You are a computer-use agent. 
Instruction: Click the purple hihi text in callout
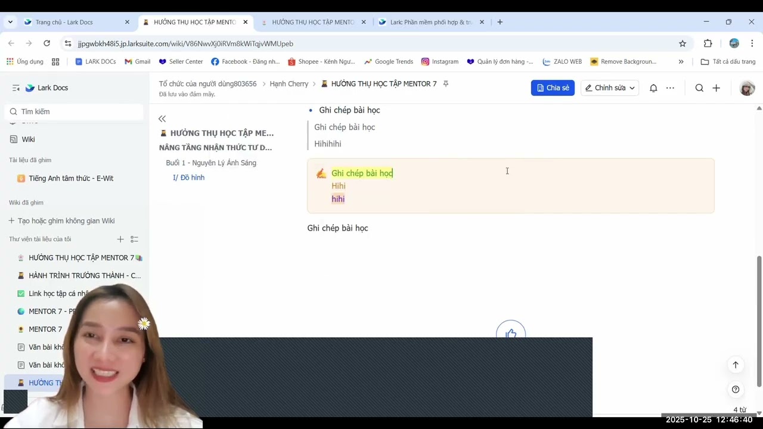click(338, 199)
